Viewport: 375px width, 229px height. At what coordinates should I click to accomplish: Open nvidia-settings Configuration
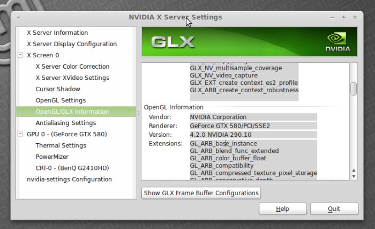click(x=69, y=179)
